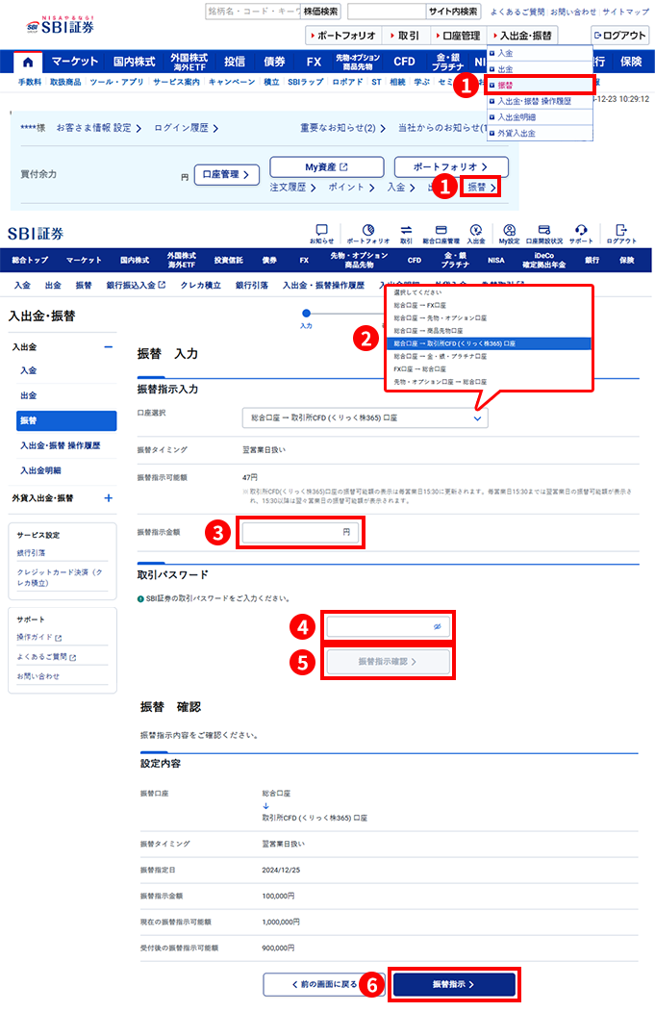655x1012 pixels.
Task: Click the home icon in top navigation
Action: 28,62
